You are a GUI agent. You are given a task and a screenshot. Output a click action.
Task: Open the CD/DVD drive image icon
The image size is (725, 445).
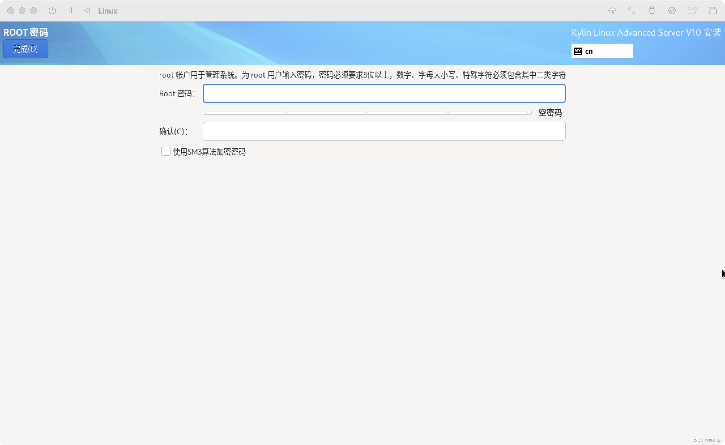tap(672, 10)
